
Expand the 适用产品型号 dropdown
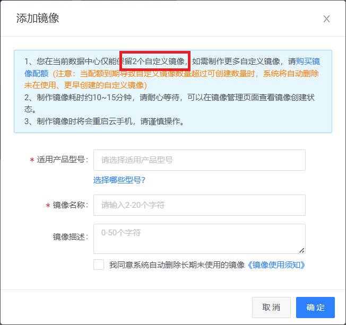click(x=199, y=160)
